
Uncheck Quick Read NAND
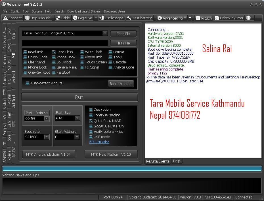[91, 121]
